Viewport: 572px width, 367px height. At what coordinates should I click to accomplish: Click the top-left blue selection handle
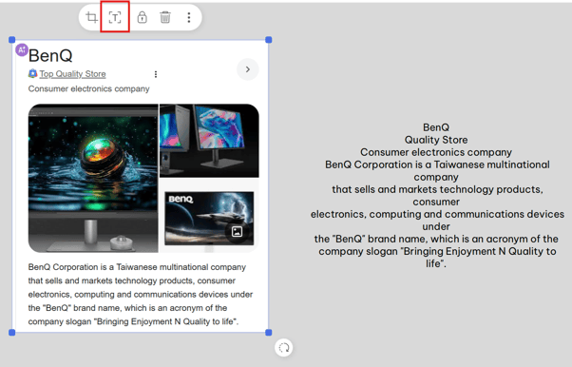[x=12, y=39]
